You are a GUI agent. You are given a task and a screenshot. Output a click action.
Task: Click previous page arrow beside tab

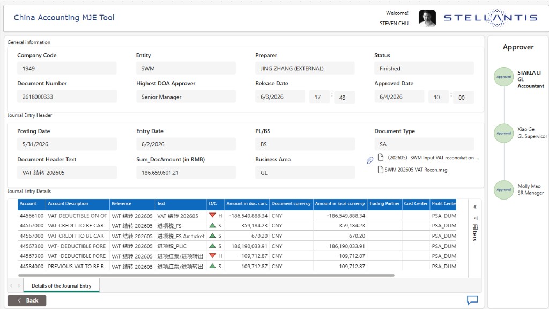11,285
